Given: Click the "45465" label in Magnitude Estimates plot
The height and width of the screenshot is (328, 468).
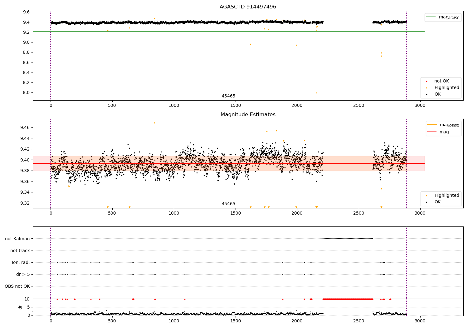Looking at the screenshot, I should coord(228,204).
